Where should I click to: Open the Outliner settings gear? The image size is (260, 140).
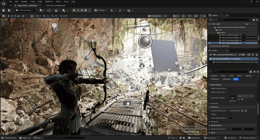pos(257,20)
